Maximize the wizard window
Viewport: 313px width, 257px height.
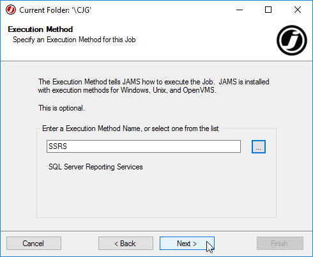click(x=268, y=10)
